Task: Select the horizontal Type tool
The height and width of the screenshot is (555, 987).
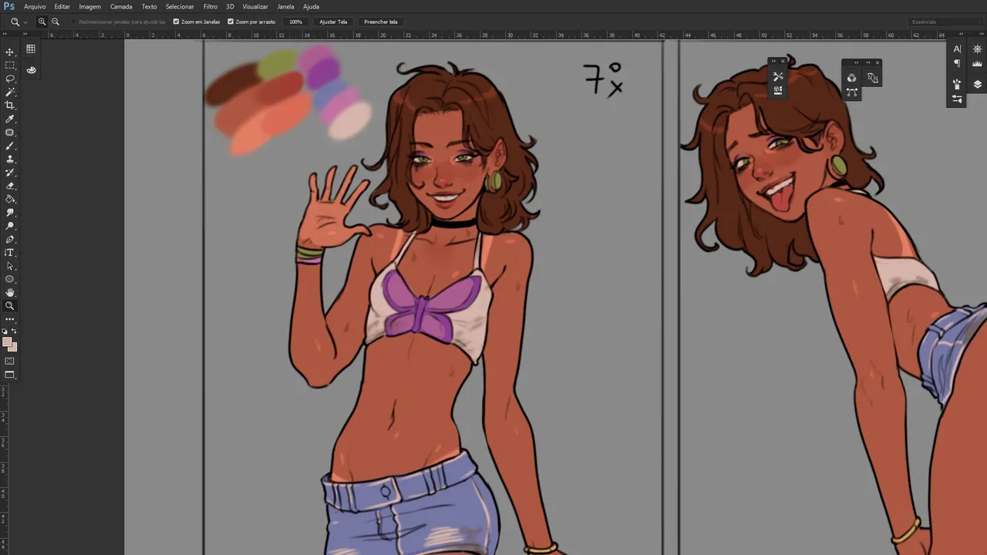Action: pos(10,253)
